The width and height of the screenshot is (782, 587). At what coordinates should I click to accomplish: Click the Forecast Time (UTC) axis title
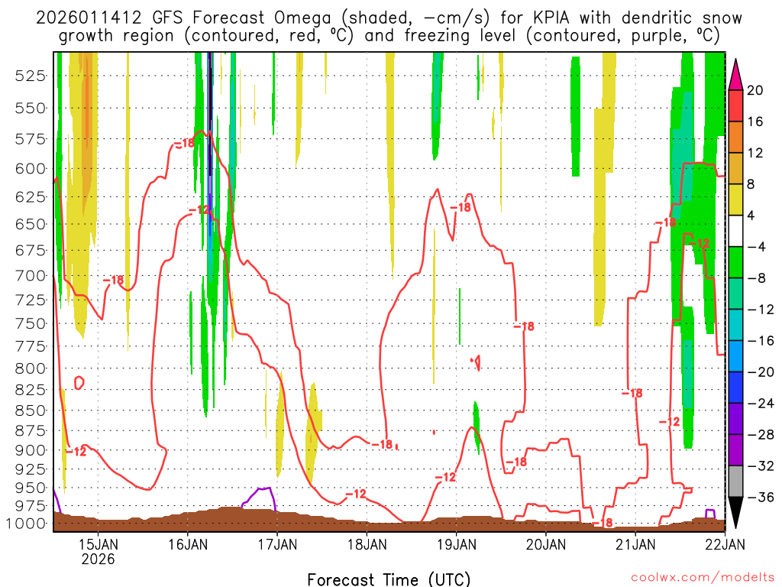(389, 579)
